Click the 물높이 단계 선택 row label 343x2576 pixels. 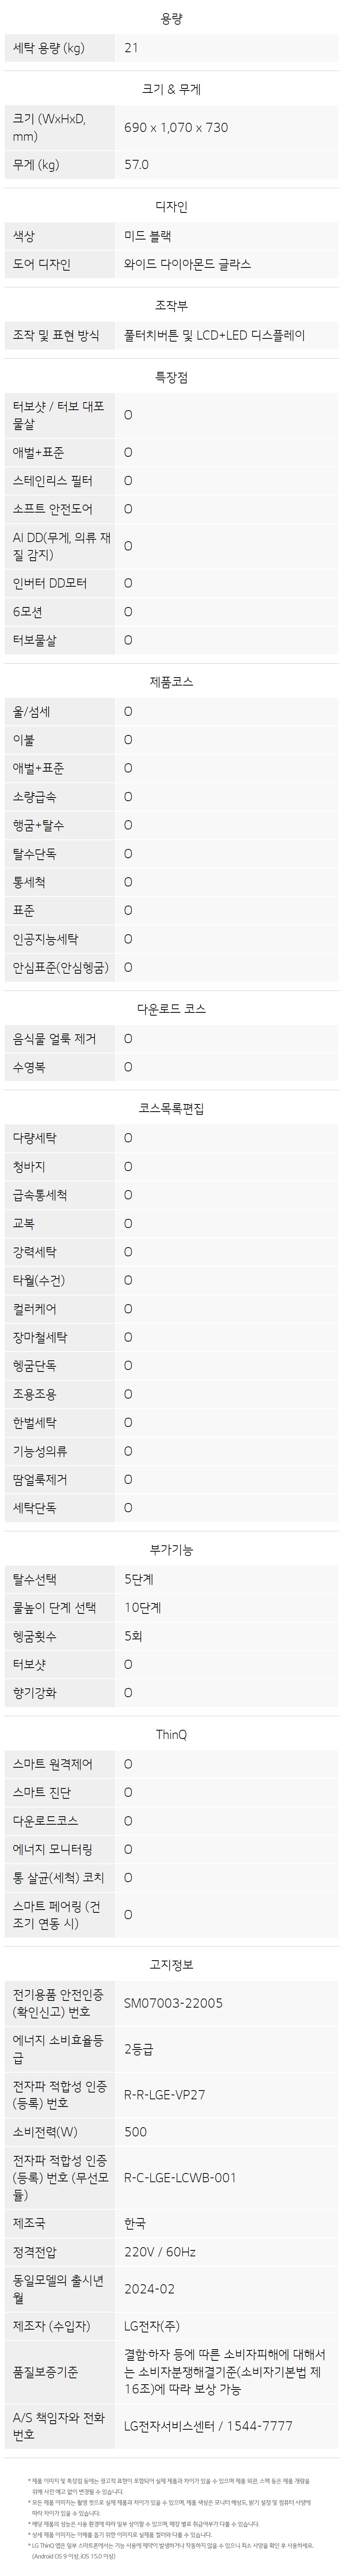pos(55,1608)
